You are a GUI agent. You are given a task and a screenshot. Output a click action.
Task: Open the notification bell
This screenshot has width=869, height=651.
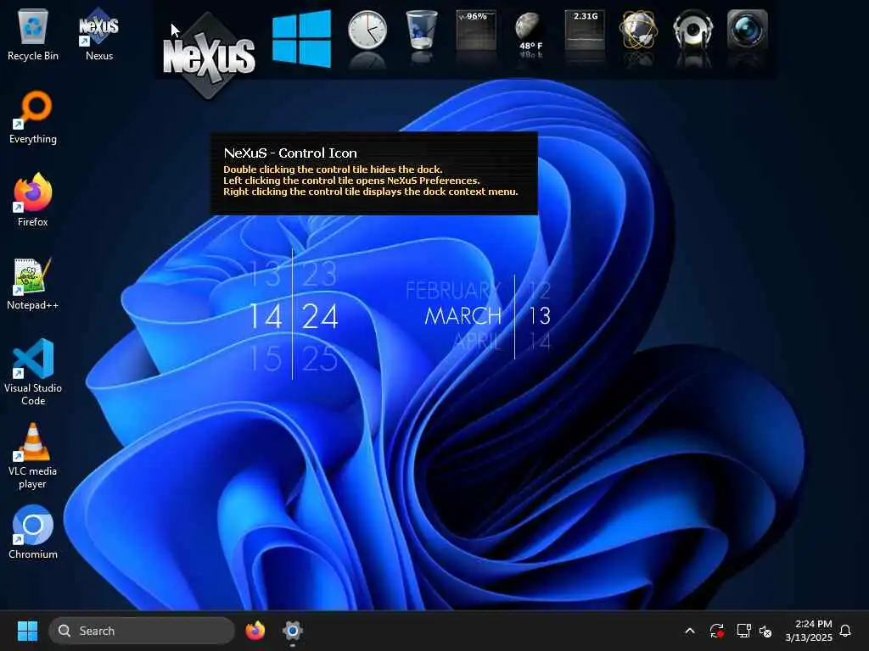(846, 631)
